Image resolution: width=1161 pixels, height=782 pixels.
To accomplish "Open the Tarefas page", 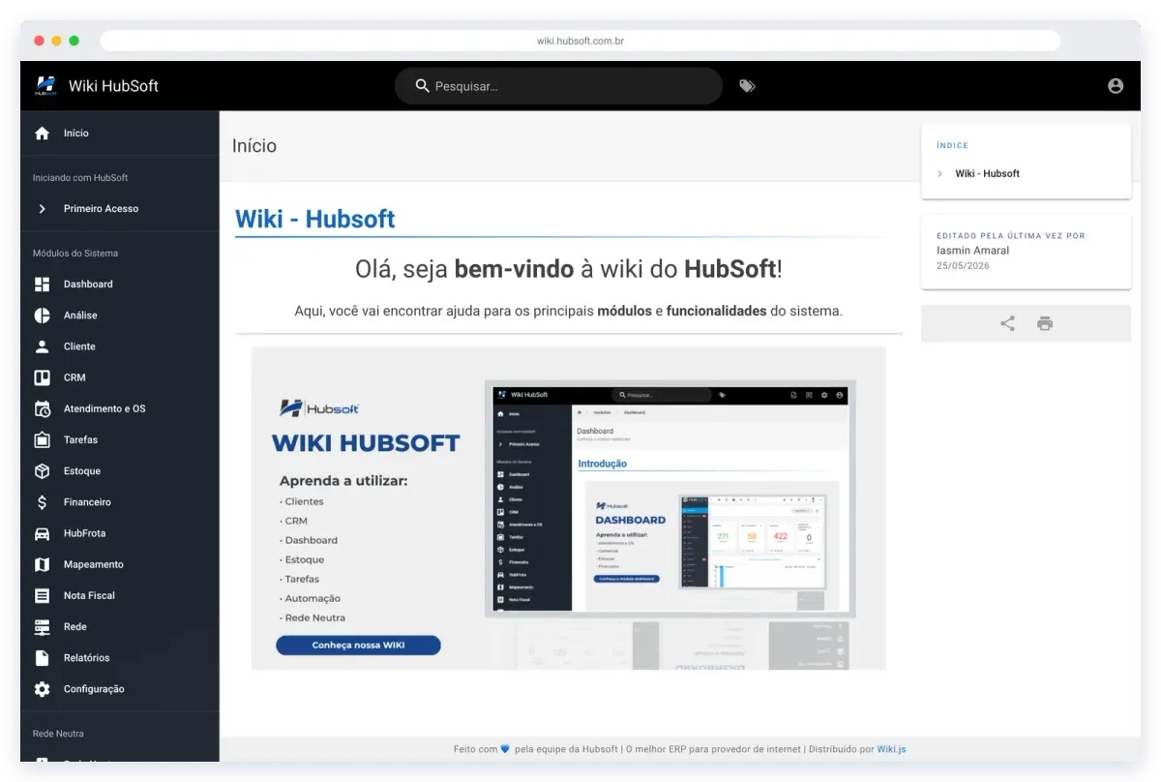I will point(120,439).
